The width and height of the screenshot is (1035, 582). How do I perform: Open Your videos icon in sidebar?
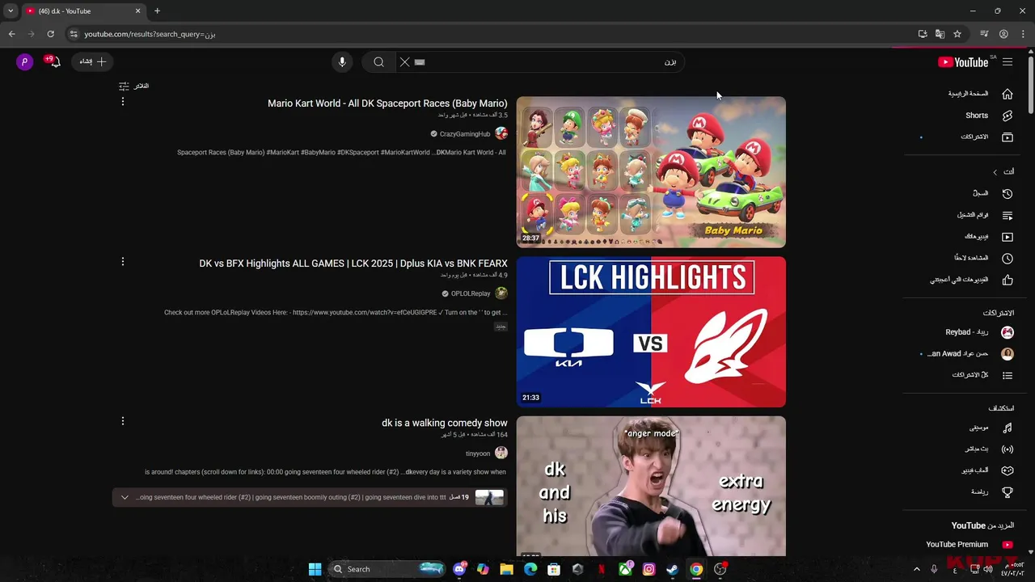coord(1008,237)
